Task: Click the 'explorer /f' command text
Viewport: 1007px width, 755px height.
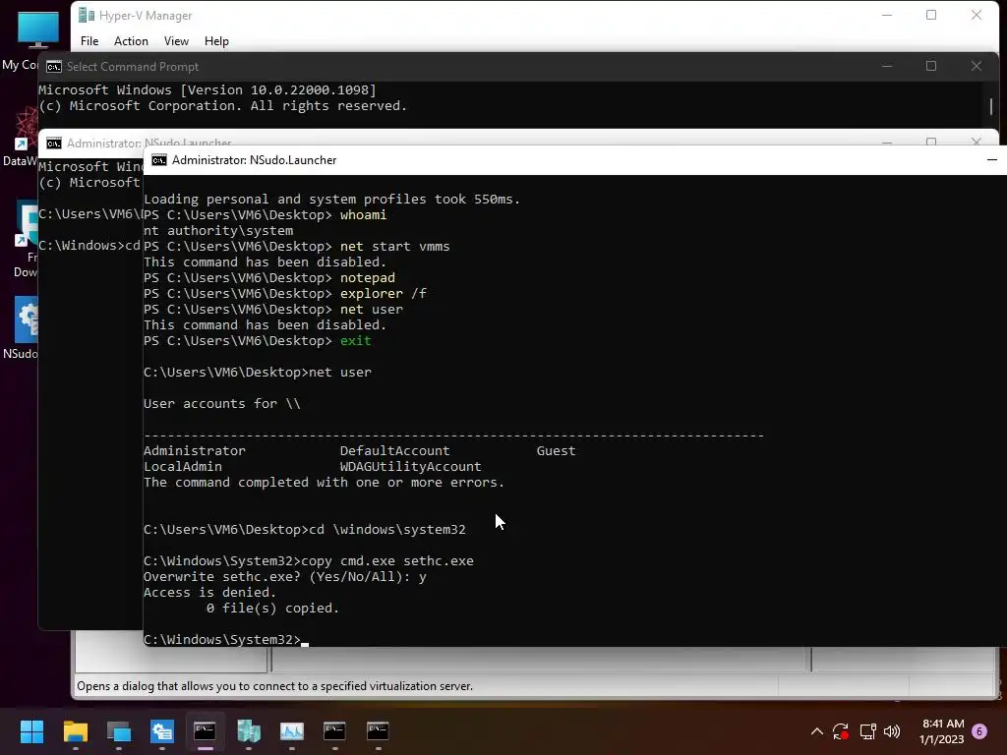Action: (384, 293)
